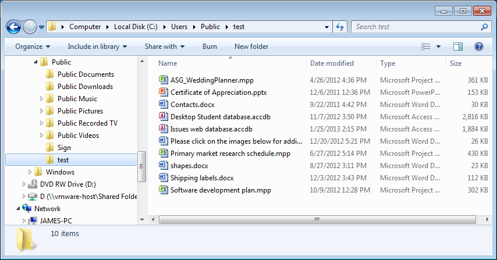Screen dimensions: 497x260
Task: Select the ASG_WeddingPlanner.mpp file icon
Action: point(163,80)
